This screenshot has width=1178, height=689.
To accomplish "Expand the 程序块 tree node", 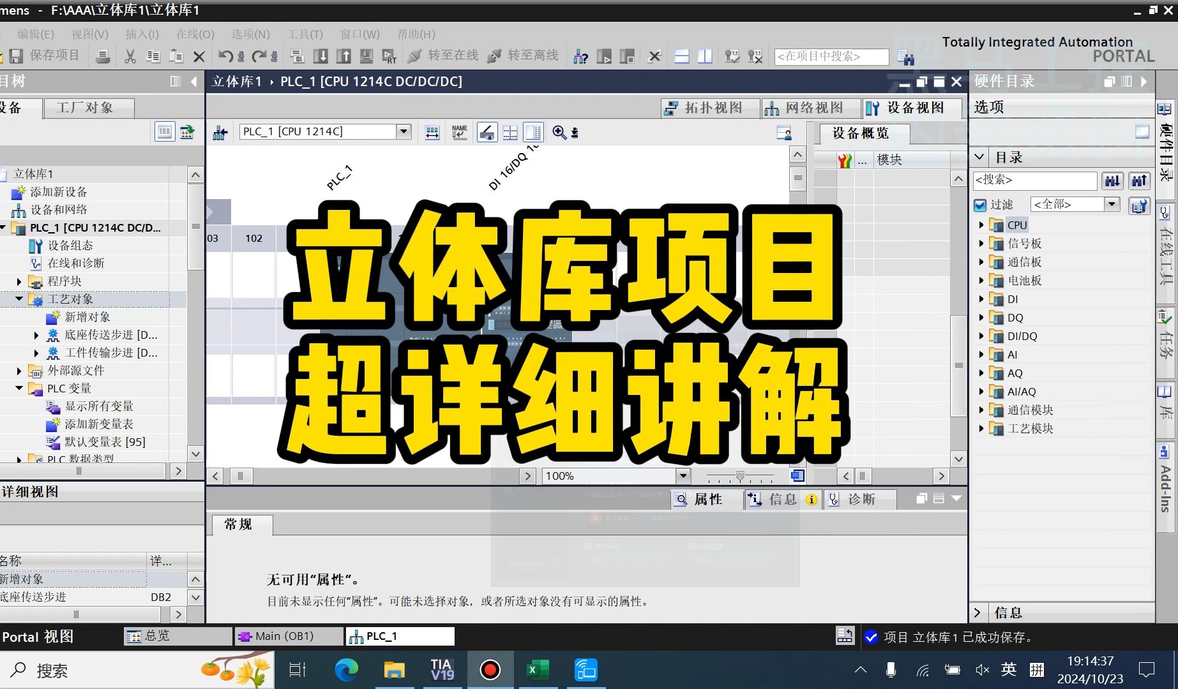I will [19, 281].
